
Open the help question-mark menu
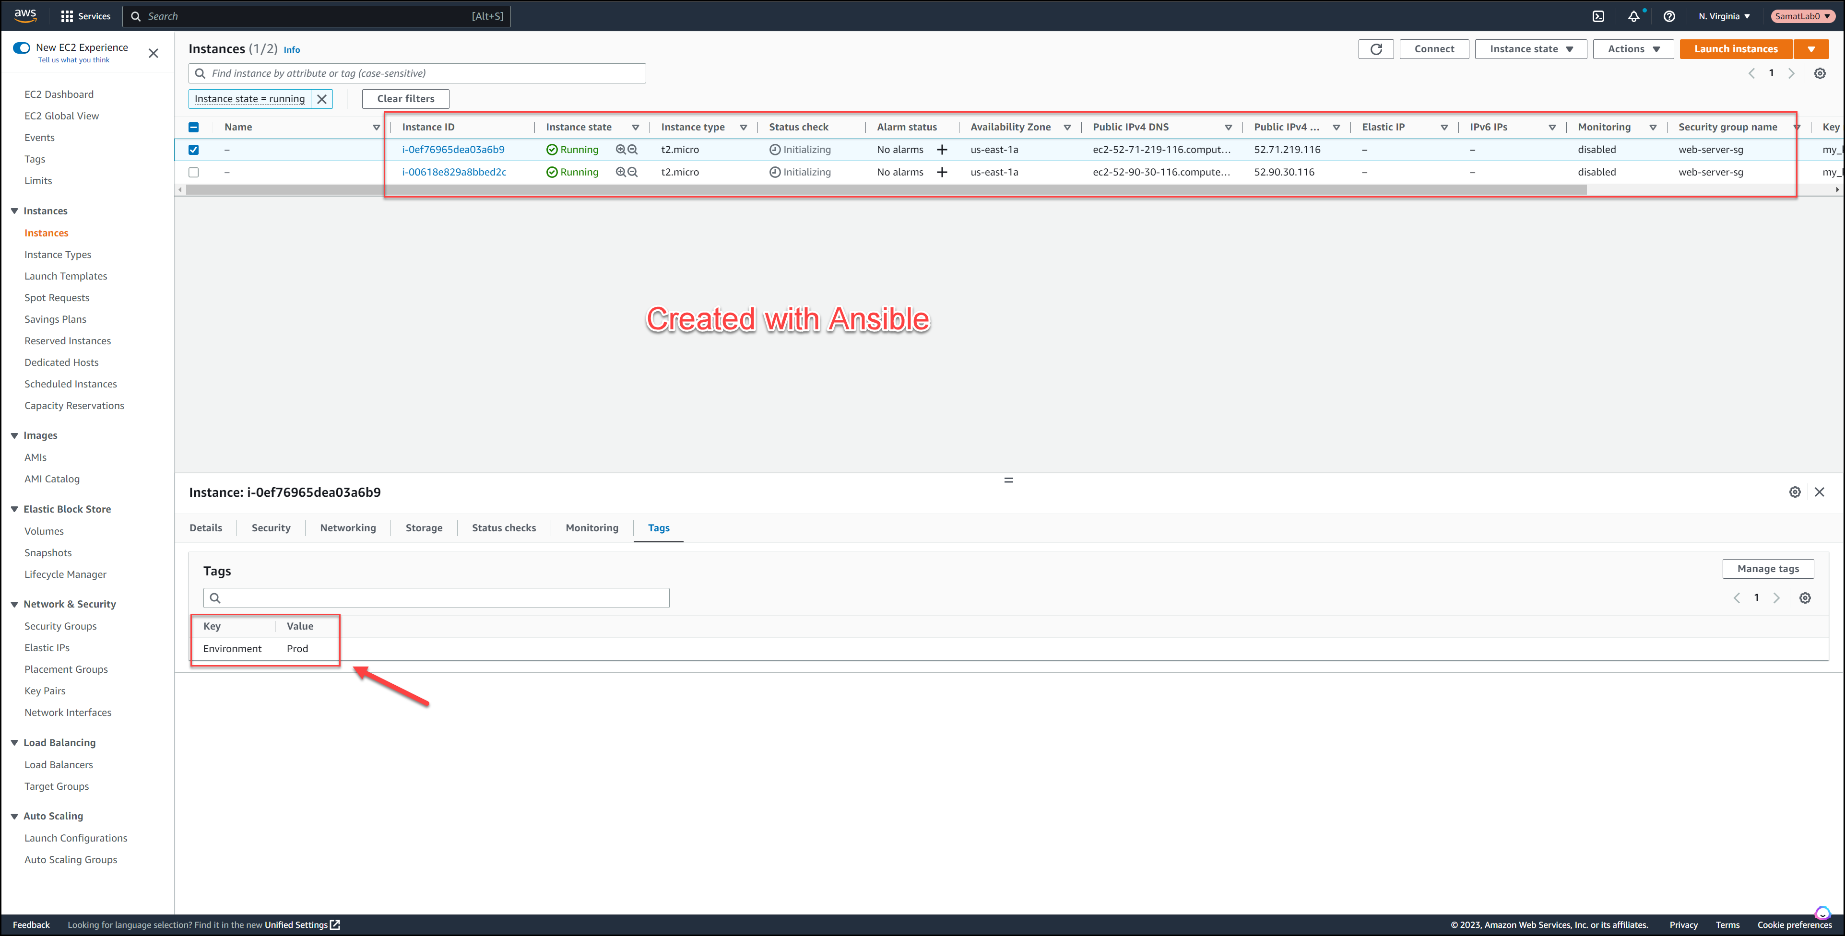(x=1669, y=16)
